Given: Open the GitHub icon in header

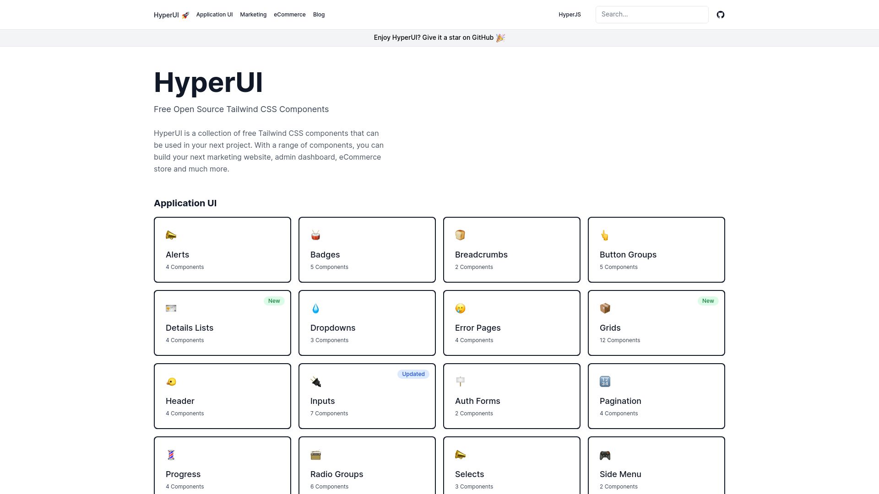Looking at the screenshot, I should [x=721, y=15].
